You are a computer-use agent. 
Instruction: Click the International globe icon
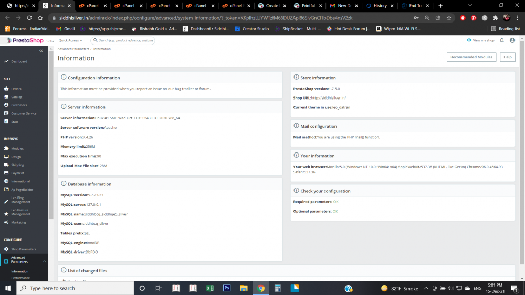click(6, 181)
